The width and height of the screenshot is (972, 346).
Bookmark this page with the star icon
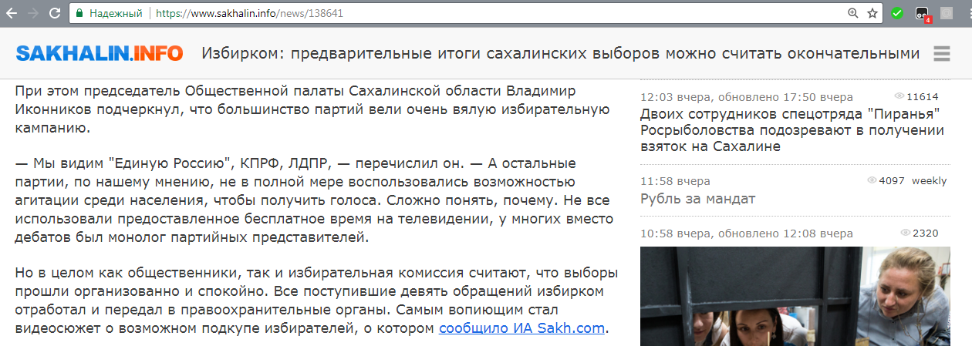(872, 13)
